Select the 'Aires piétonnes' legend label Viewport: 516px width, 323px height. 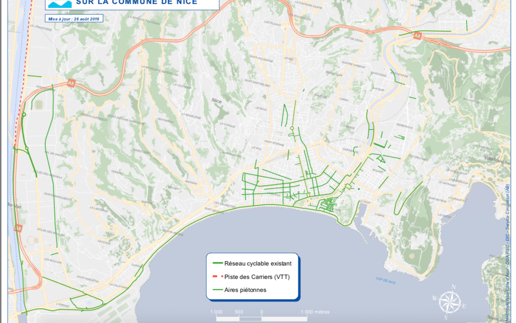[245, 290]
